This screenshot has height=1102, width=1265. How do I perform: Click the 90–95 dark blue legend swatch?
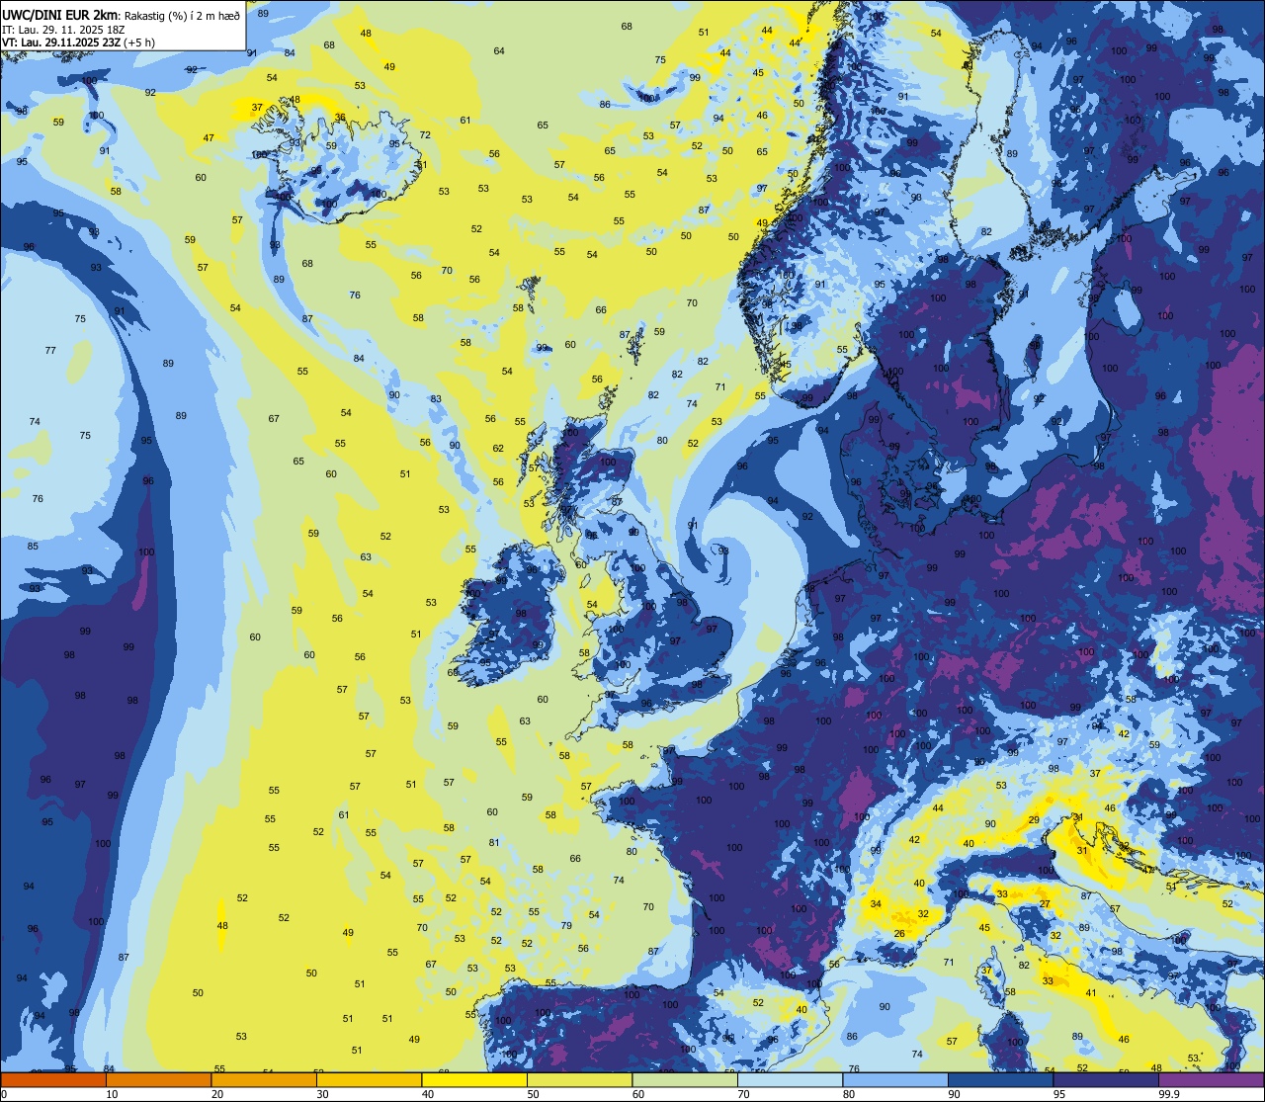point(1000,1079)
